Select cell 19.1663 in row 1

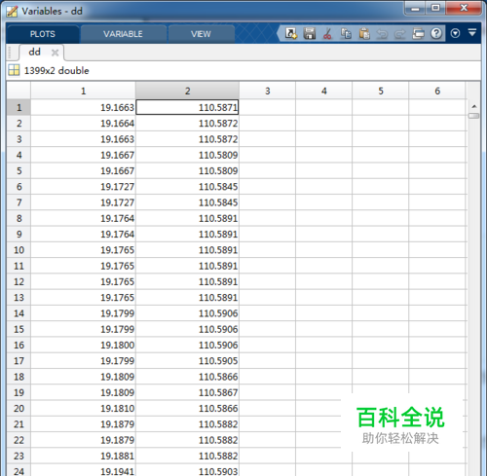pyautogui.click(x=83, y=107)
